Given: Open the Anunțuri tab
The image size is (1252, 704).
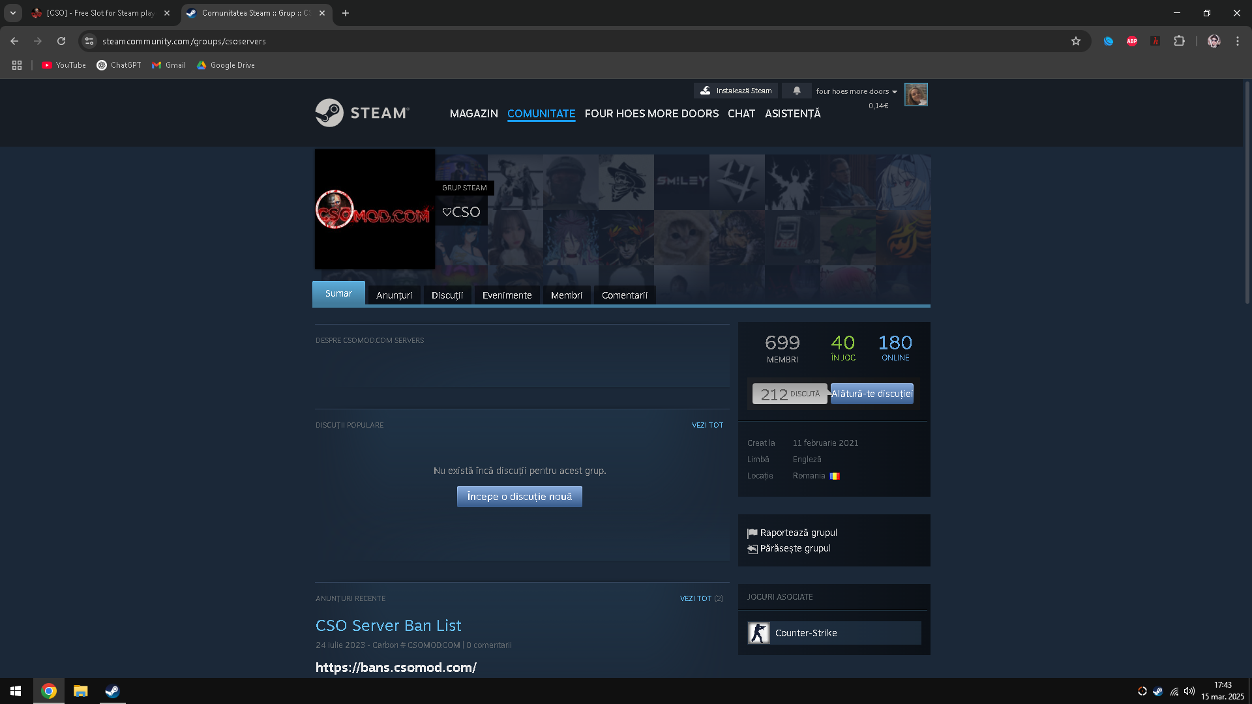Looking at the screenshot, I should [394, 295].
